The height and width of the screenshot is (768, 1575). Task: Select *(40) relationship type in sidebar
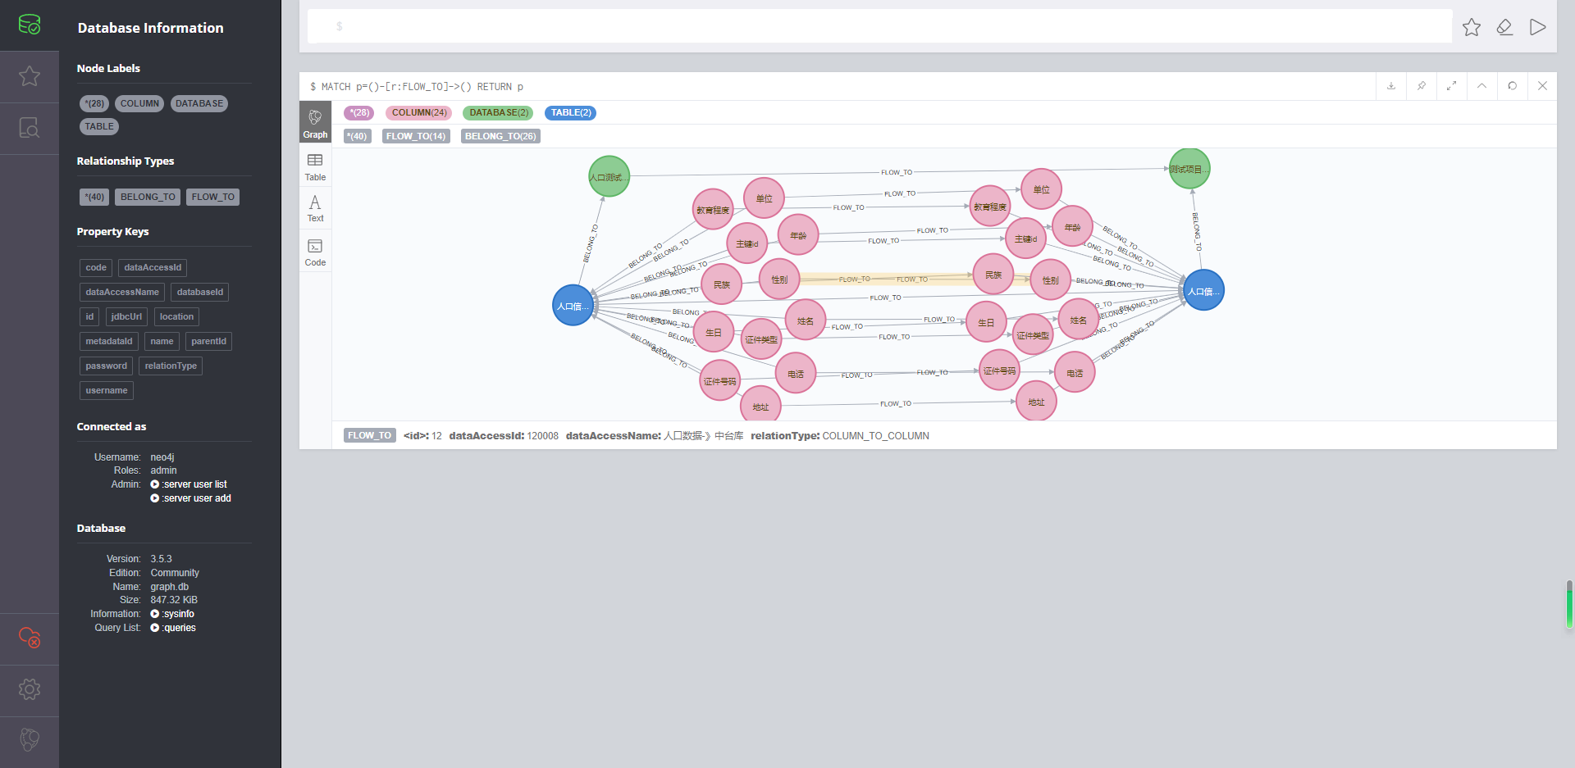[94, 197]
